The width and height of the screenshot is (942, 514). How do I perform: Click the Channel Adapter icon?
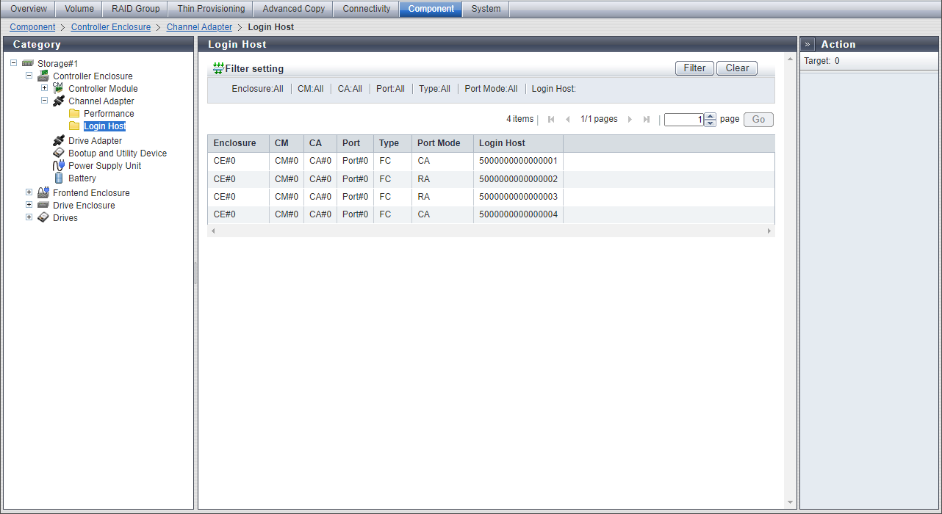pos(59,101)
